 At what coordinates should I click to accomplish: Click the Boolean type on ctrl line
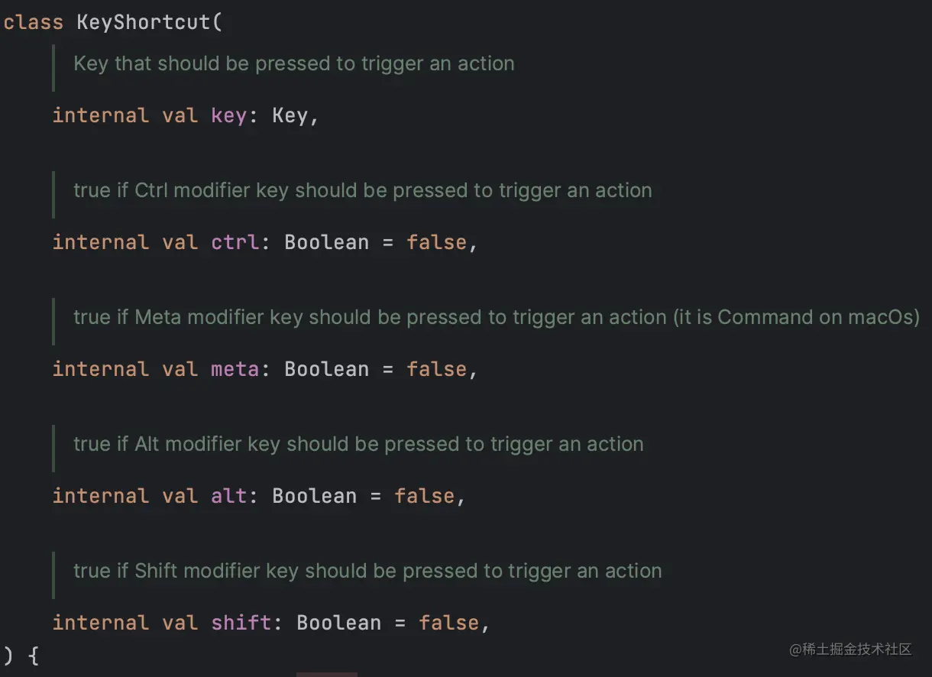326,242
